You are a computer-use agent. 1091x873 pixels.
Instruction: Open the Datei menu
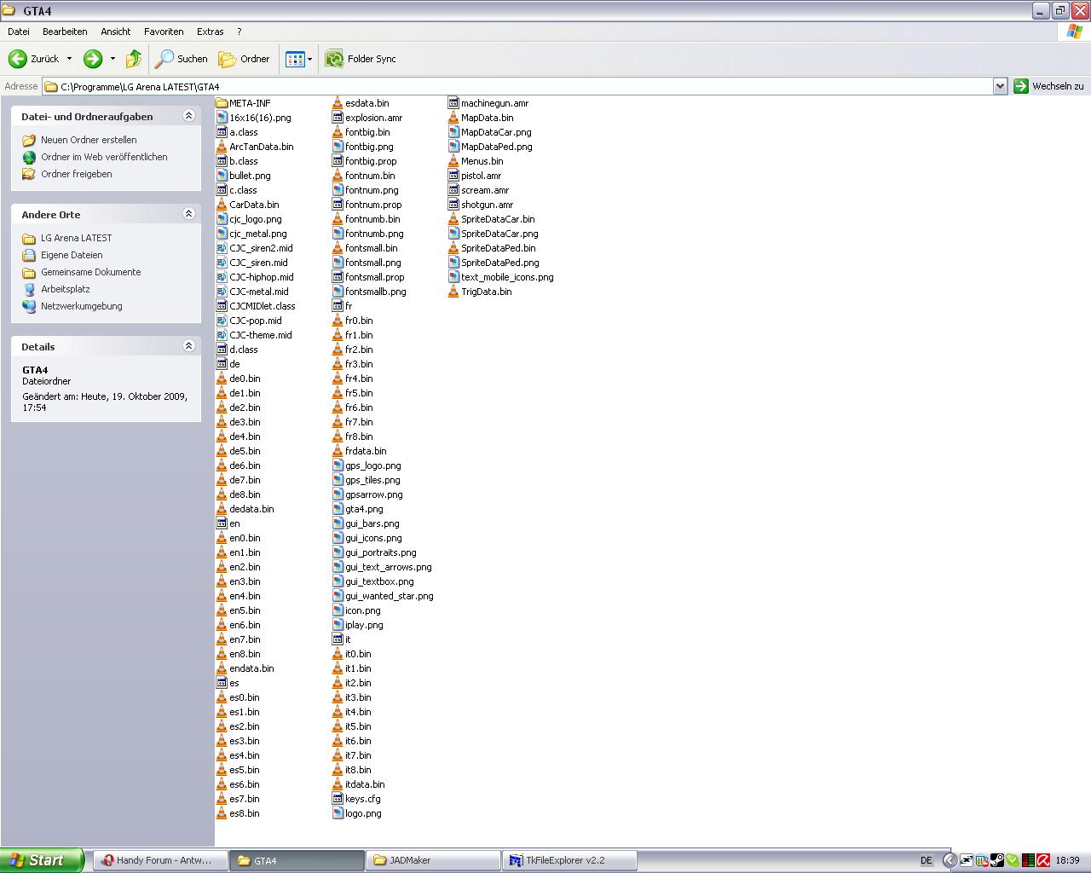click(19, 32)
